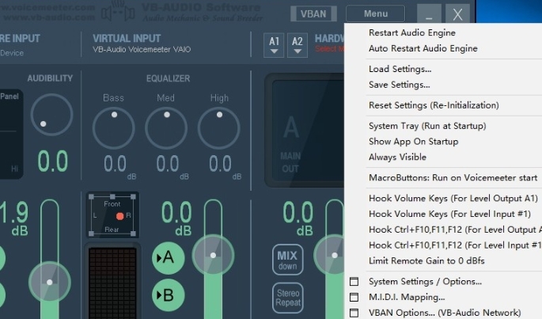The width and height of the screenshot is (542, 319).
Task: Enable Hook Ctrl+F10,F11,F12 for Level Input #1
Action: [x=455, y=245]
